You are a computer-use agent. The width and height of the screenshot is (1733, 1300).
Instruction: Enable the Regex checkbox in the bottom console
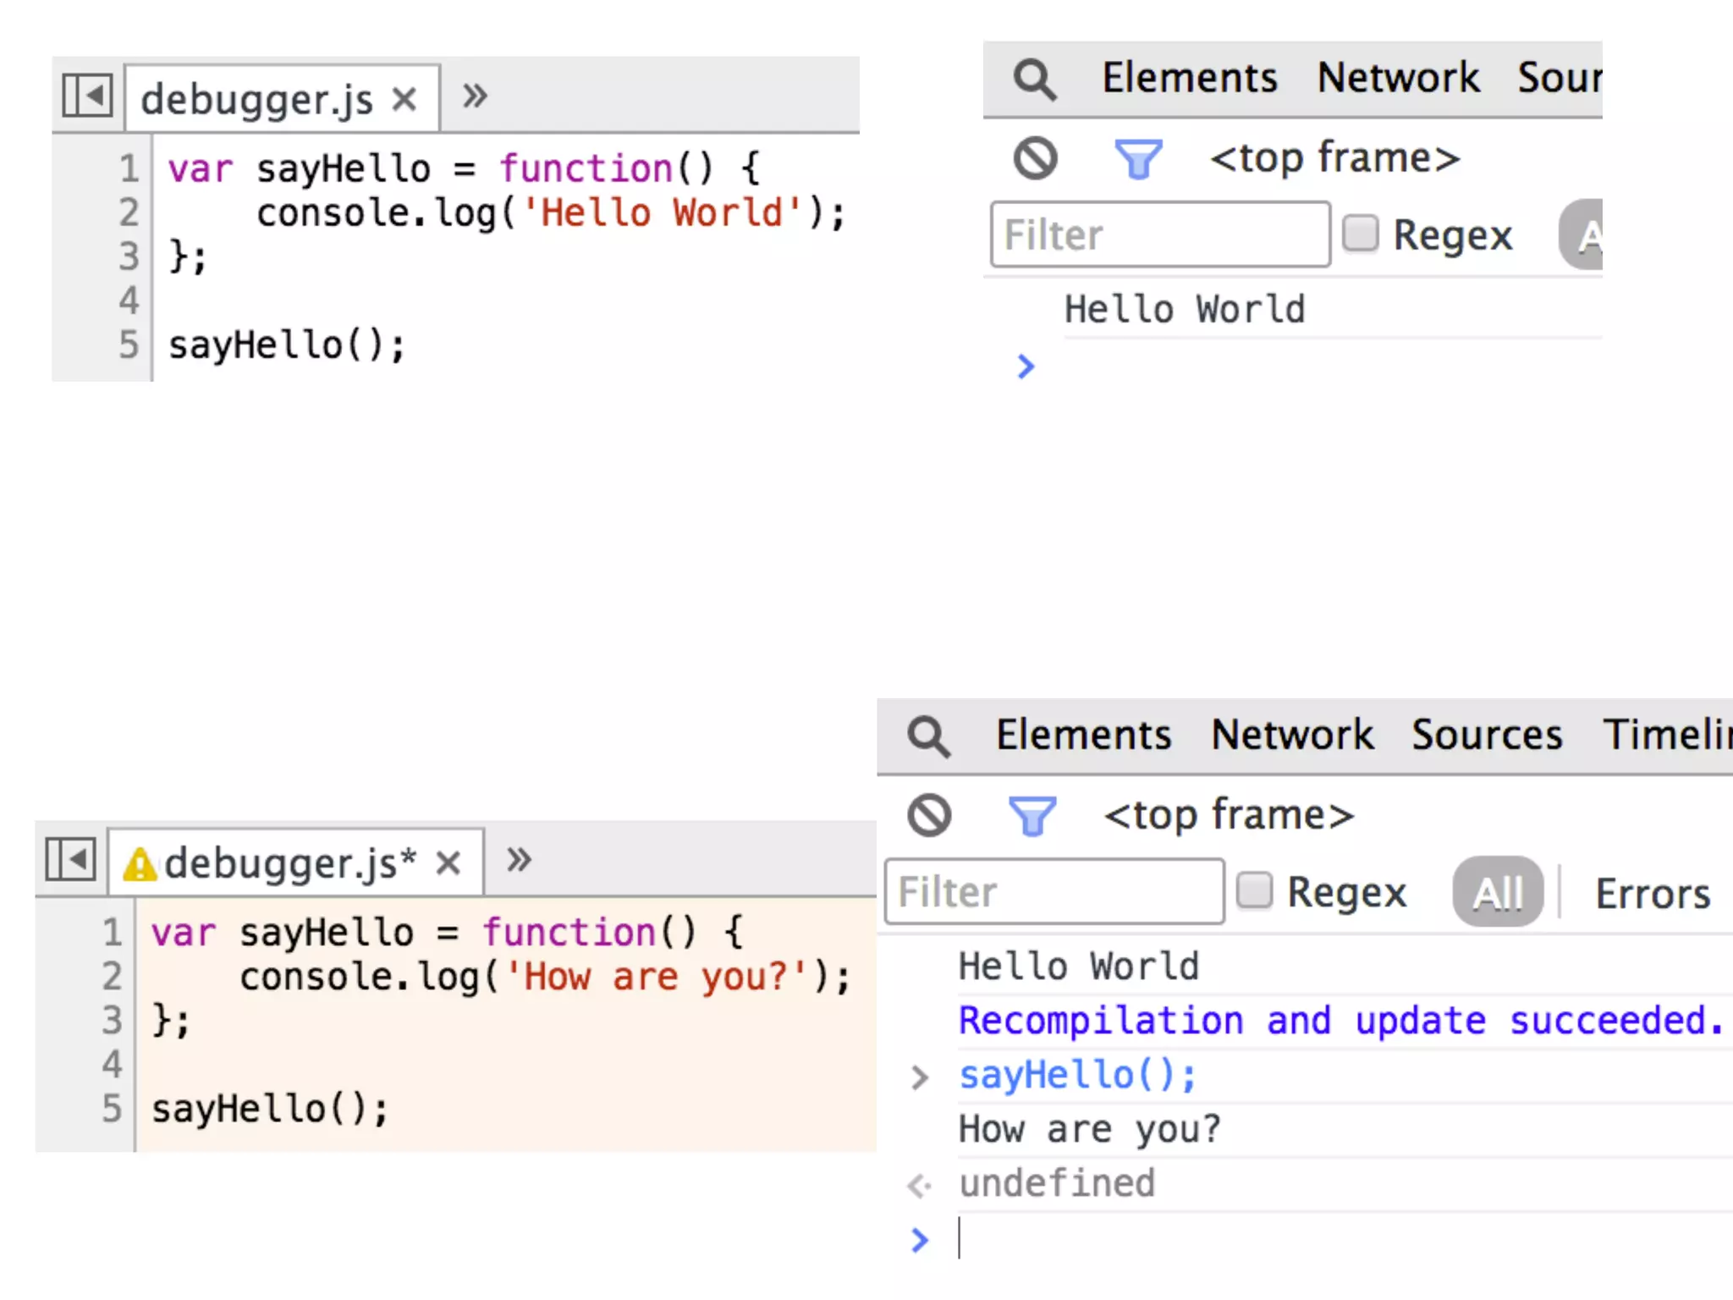point(1254,890)
